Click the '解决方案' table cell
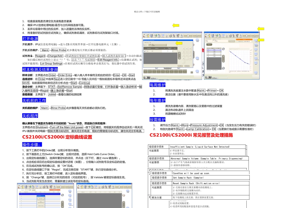Screen dimensions: 294x208 [162, 197]
